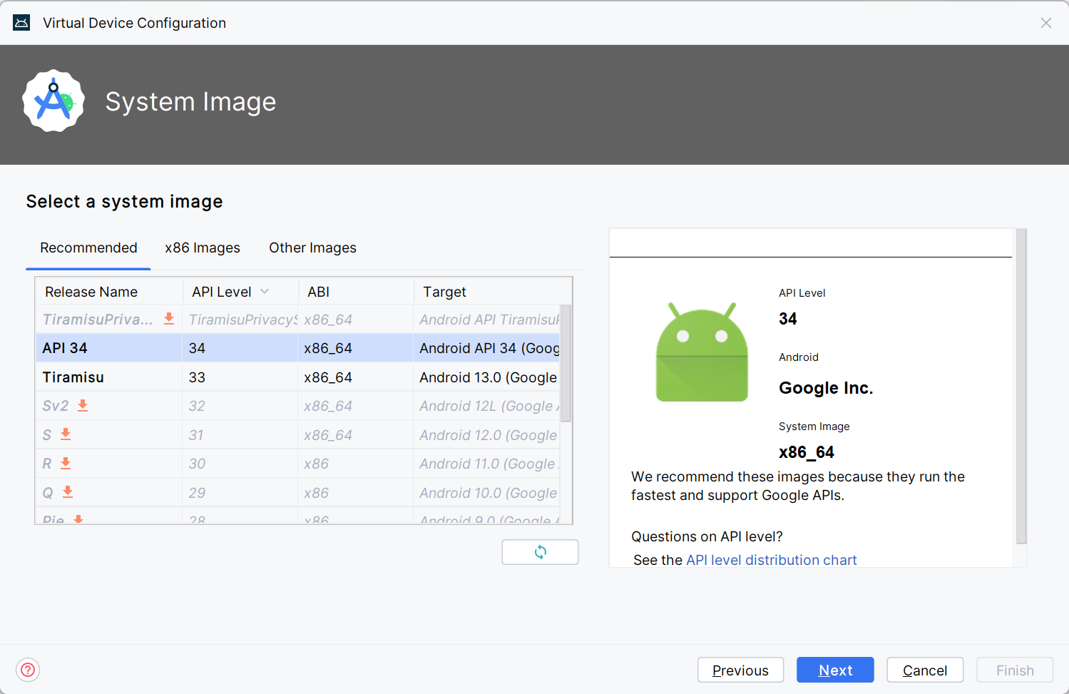Image resolution: width=1069 pixels, height=694 pixels.
Task: Download the Q release image
Action: click(68, 492)
